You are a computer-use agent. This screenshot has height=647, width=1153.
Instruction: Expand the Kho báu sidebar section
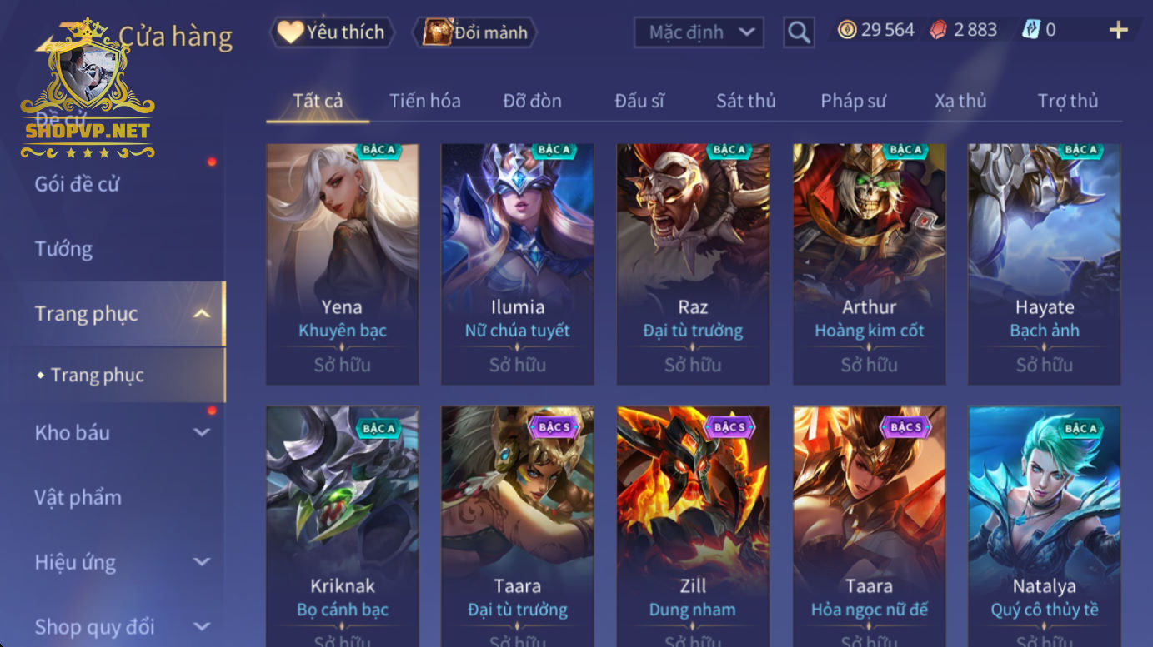click(202, 432)
